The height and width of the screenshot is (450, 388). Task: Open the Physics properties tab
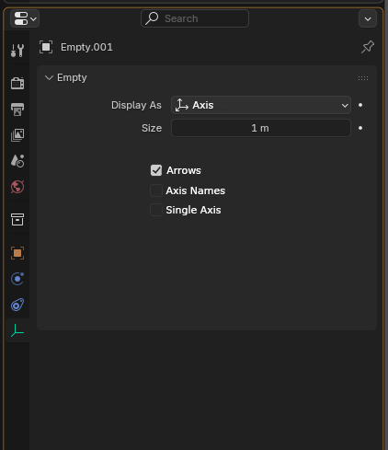tap(17, 279)
